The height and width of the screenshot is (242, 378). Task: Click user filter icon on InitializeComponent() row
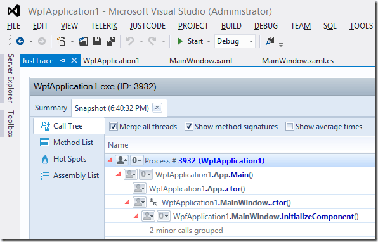[148, 216]
